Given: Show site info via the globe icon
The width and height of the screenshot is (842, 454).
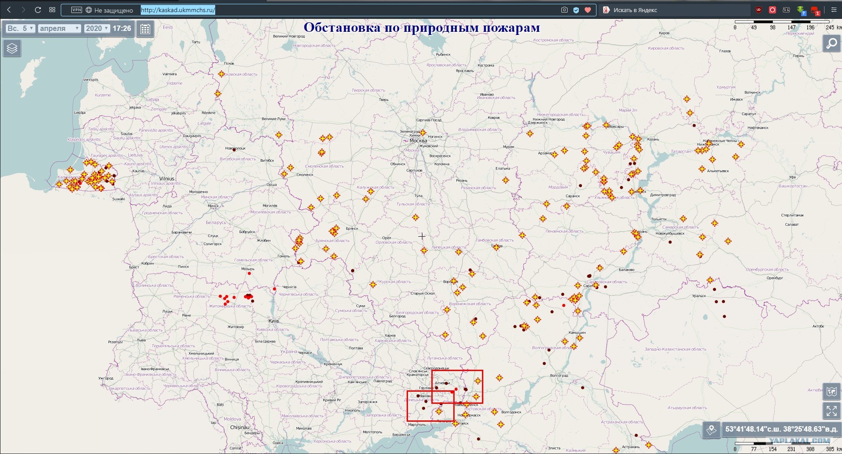Looking at the screenshot, I should coord(89,10).
